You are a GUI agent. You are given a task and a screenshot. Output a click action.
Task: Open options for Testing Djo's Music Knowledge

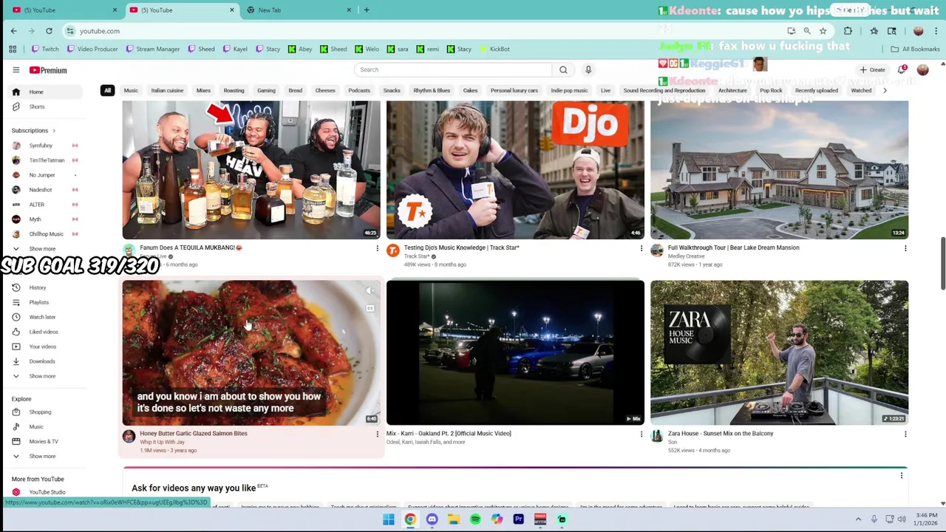click(641, 248)
